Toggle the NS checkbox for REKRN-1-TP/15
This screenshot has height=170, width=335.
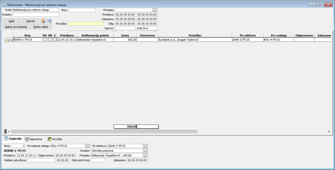(x=45, y=40)
